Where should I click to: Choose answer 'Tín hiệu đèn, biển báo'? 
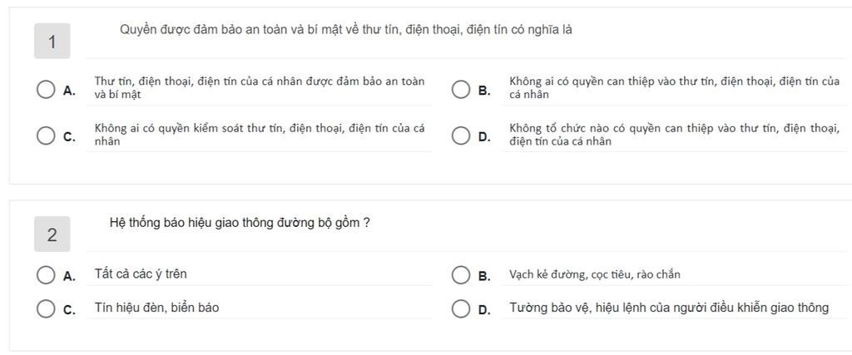click(x=156, y=308)
